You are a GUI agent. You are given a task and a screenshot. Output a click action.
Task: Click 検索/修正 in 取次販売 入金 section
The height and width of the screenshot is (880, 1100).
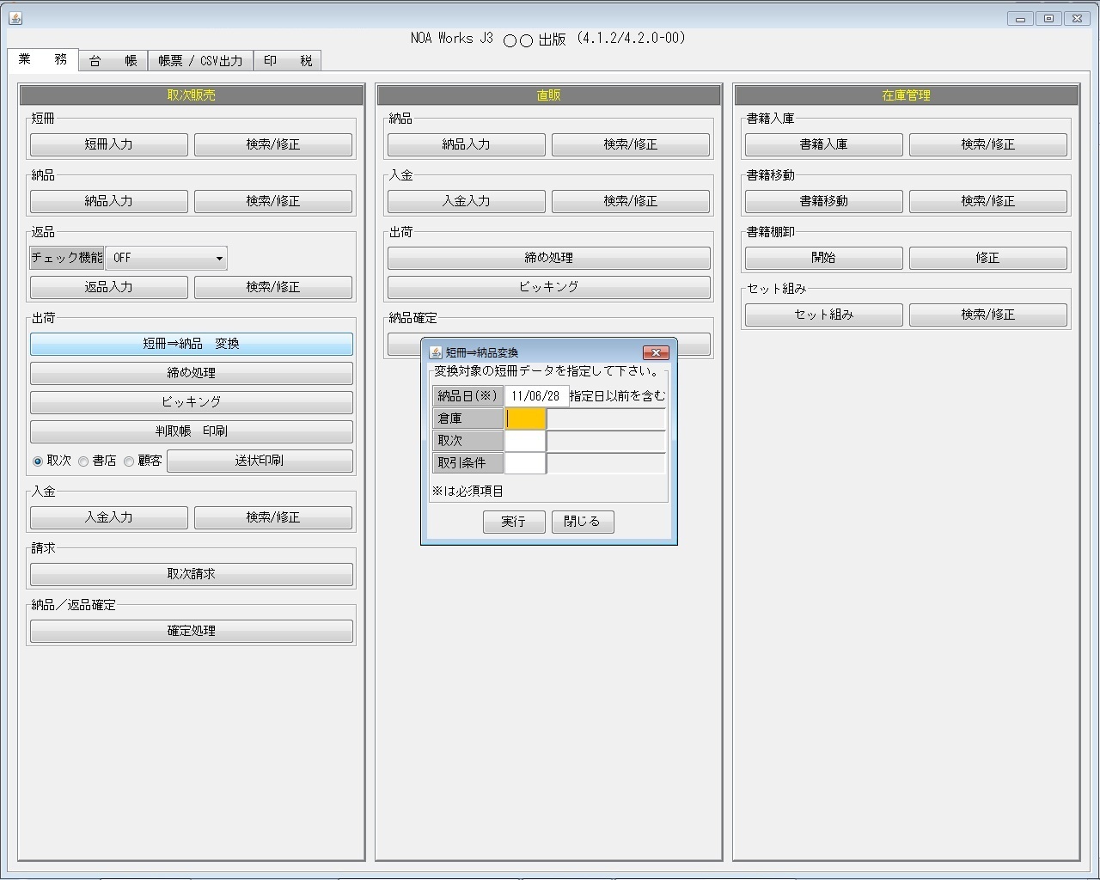click(x=273, y=517)
